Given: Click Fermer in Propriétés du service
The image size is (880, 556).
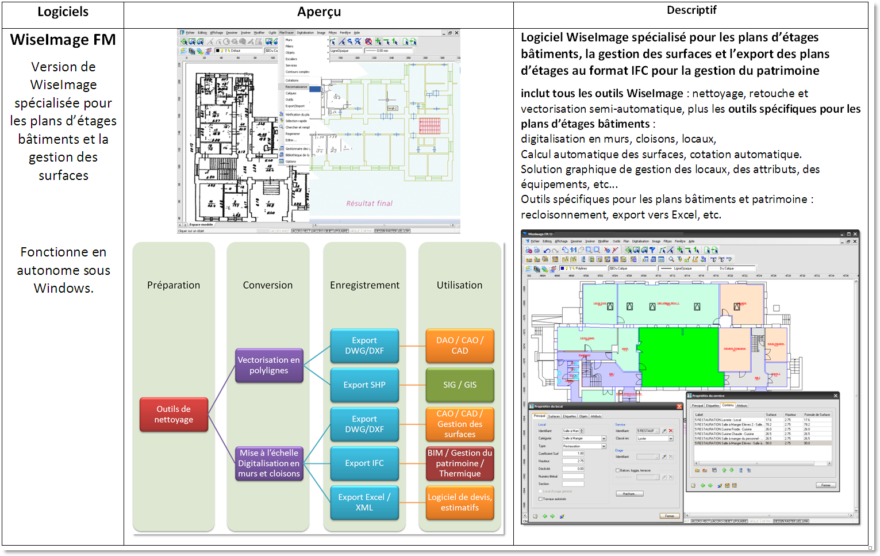Looking at the screenshot, I should point(827,485).
